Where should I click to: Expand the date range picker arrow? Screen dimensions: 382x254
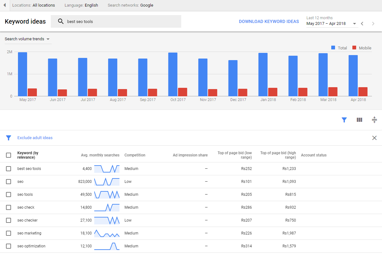(355, 23)
